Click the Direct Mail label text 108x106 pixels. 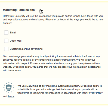coord(16,41)
